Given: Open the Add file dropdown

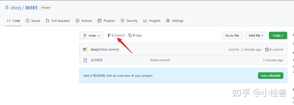Looking at the screenshot, I should coord(256,35).
